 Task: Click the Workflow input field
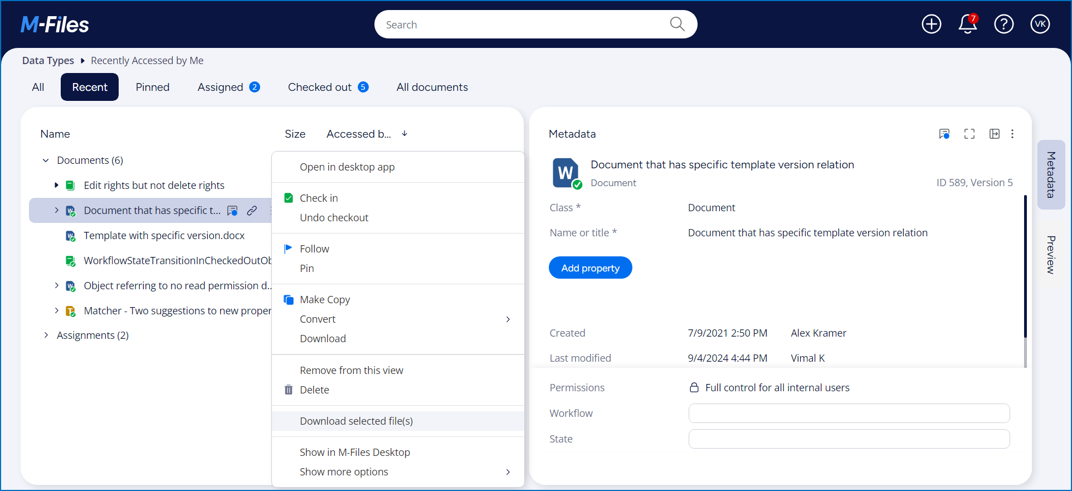coord(849,414)
